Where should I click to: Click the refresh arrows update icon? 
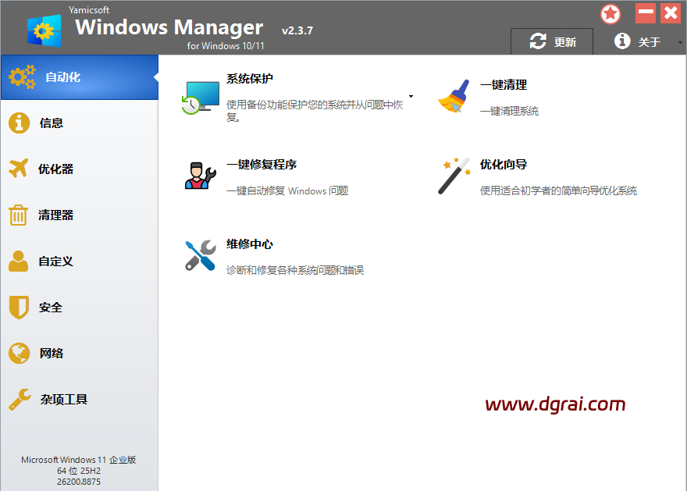[538, 41]
